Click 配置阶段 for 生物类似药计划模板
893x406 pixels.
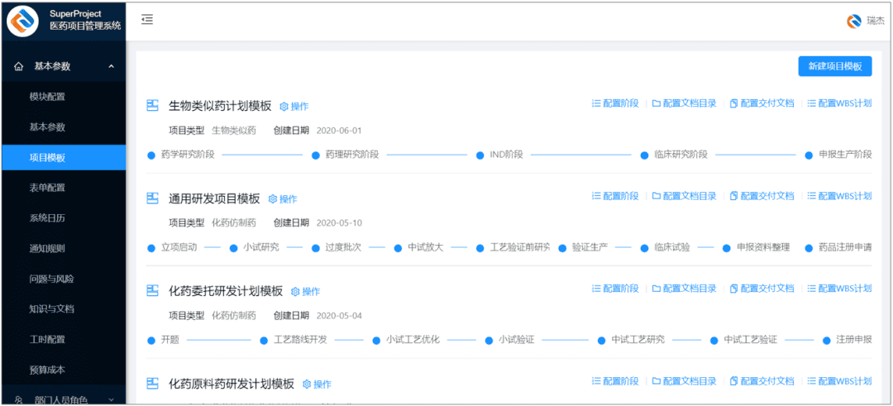pos(616,103)
